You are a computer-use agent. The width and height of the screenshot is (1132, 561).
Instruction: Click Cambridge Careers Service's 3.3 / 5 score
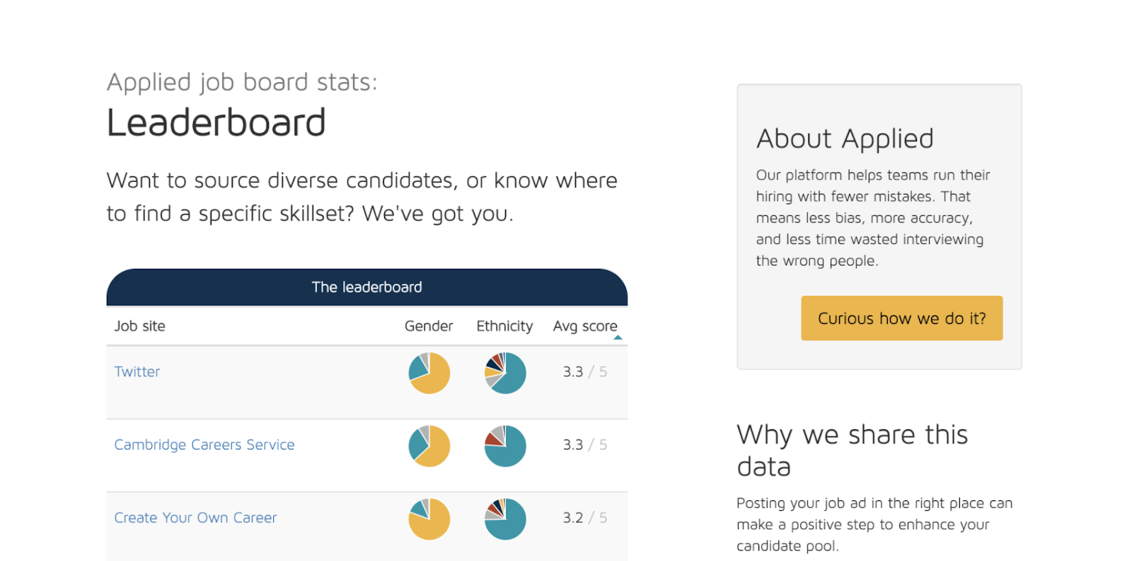pos(584,444)
